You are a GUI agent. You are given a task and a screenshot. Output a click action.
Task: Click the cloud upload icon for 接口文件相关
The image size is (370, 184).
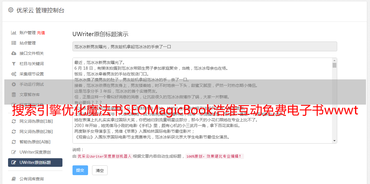[14, 53]
